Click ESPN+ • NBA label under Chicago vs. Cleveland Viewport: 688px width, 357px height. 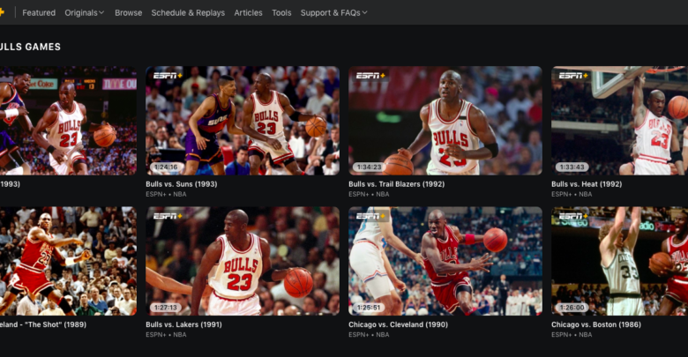pos(369,335)
